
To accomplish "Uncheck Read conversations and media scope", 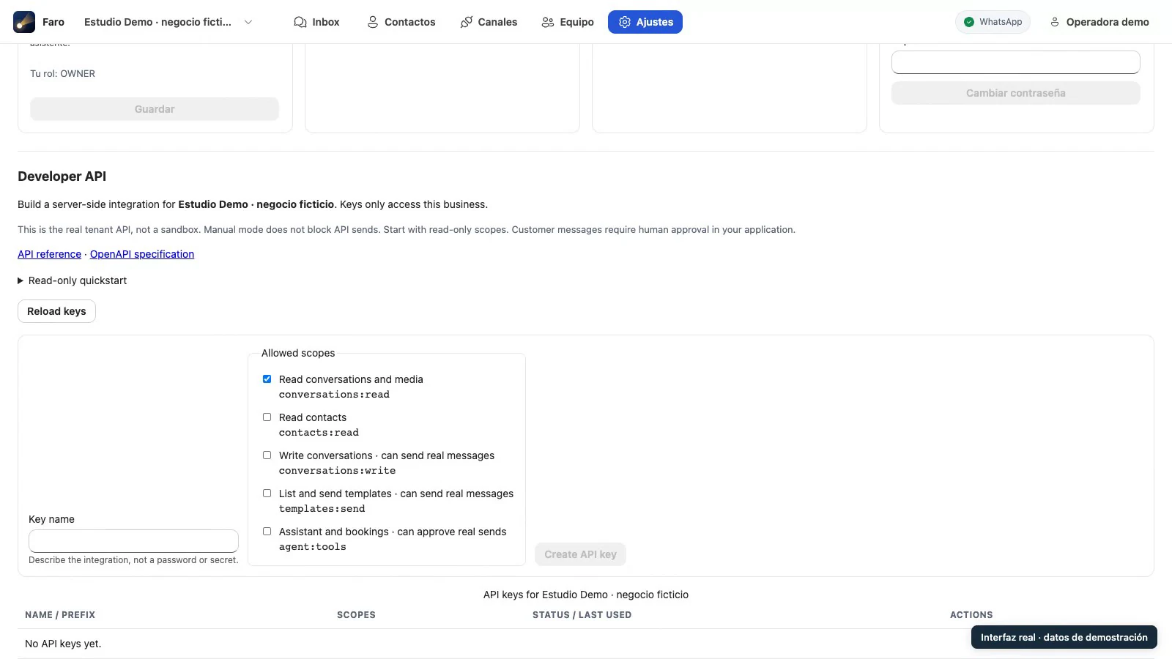I will 267,379.
